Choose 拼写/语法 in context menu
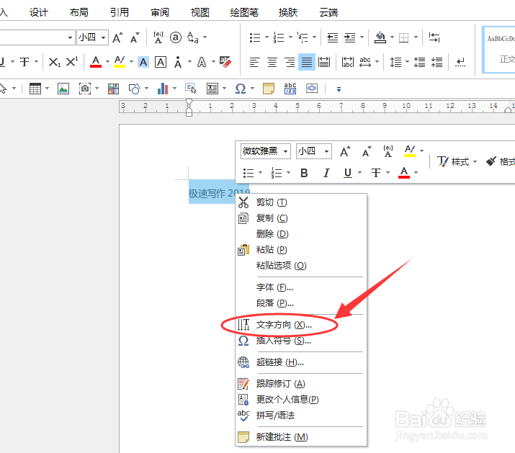515x453 pixels. [x=301, y=416]
